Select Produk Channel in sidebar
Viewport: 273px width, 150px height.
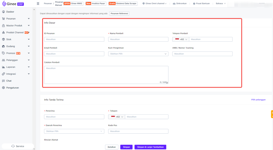click(x=15, y=32)
